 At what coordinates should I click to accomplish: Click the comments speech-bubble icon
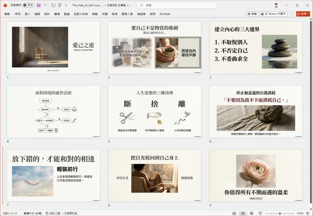pos(292,14)
